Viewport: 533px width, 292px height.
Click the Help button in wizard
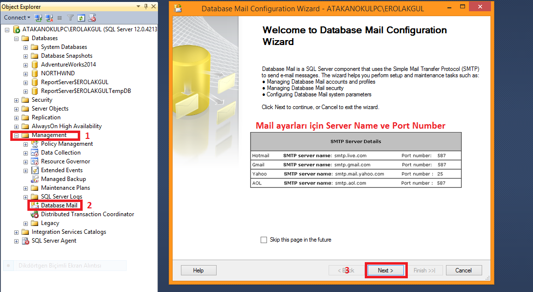(198, 270)
